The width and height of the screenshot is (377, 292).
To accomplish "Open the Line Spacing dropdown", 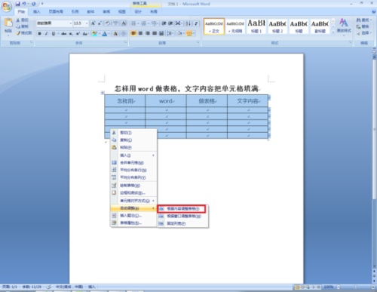I will (x=170, y=33).
